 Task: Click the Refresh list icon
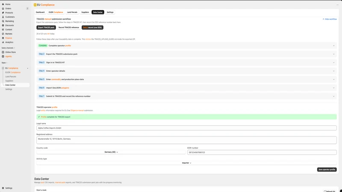pyautogui.click(x=324, y=191)
